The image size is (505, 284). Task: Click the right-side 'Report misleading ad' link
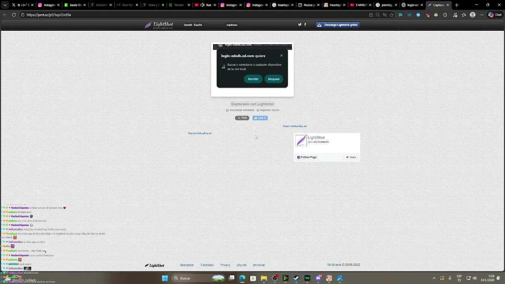pyautogui.click(x=295, y=126)
